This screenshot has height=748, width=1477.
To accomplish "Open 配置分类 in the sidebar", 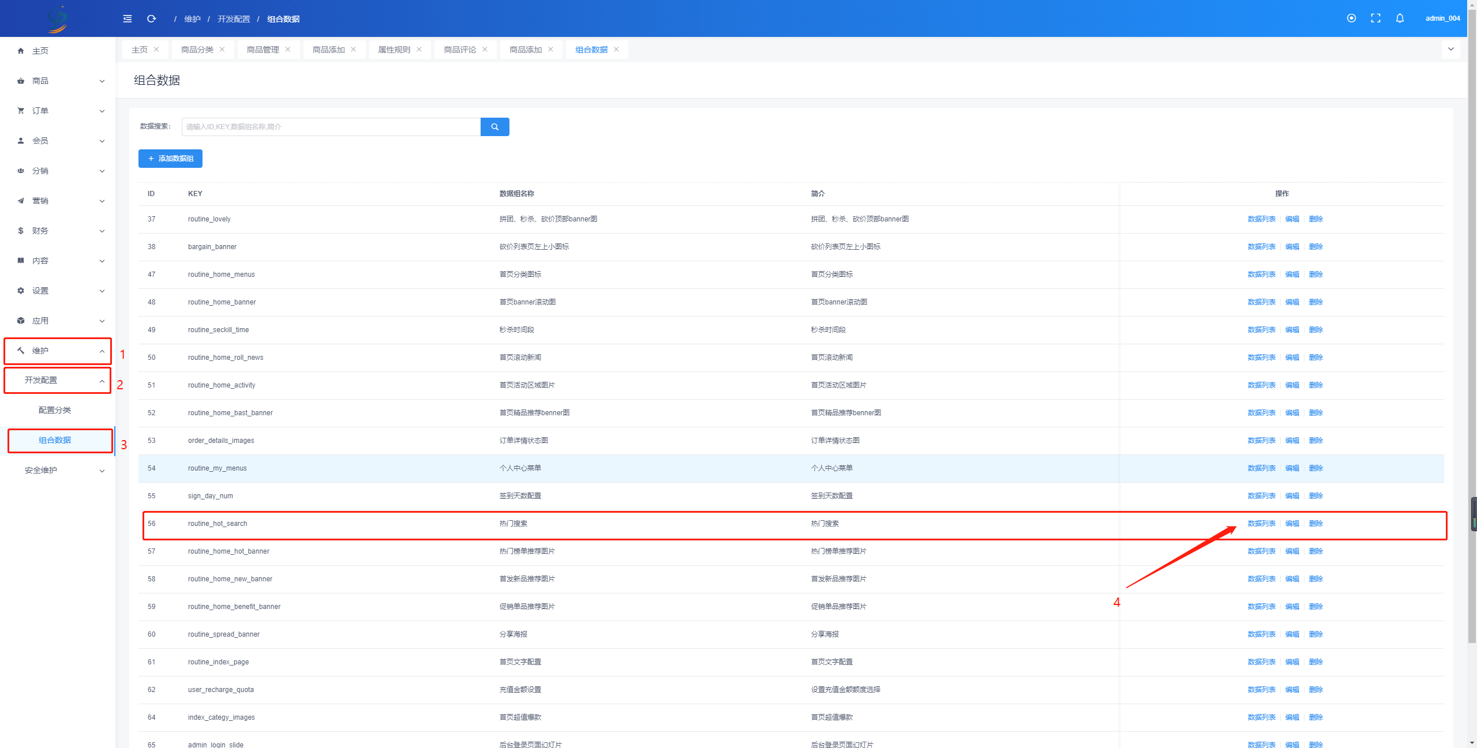I will click(x=55, y=410).
